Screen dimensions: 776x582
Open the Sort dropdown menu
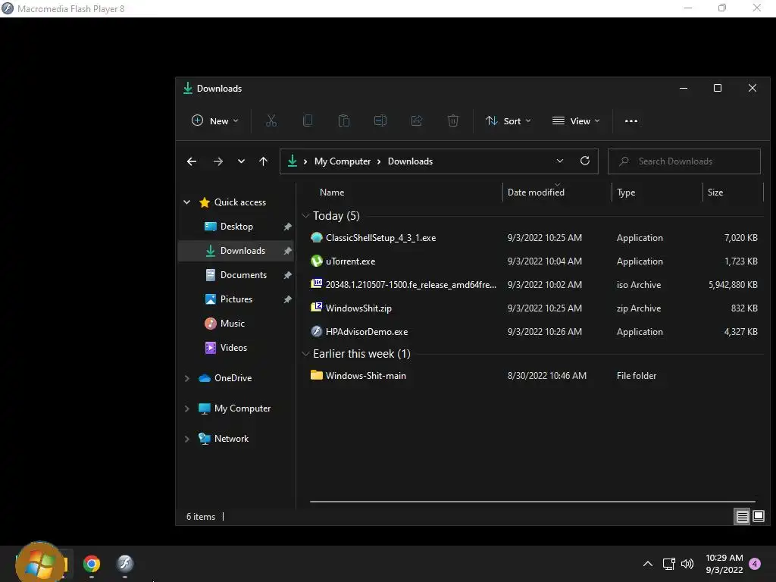click(508, 120)
